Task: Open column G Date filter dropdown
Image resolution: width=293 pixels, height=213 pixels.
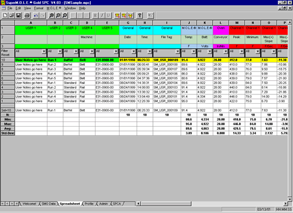Action: pos(134,51)
